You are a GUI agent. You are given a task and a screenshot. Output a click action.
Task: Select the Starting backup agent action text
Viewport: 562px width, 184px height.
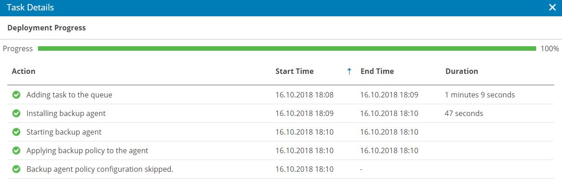coord(64,132)
